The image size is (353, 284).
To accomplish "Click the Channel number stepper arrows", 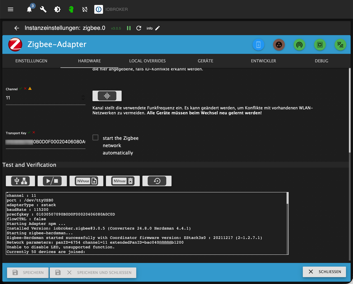I will [83, 97].
